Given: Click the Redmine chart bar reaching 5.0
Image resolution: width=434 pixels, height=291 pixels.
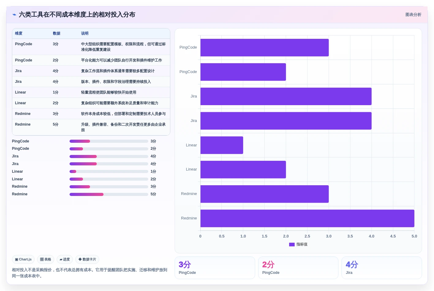Looking at the screenshot, I should (307, 218).
